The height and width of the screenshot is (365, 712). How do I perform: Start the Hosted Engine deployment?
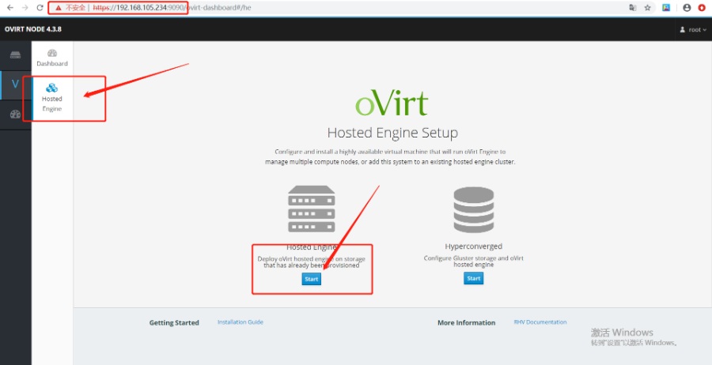(x=311, y=279)
